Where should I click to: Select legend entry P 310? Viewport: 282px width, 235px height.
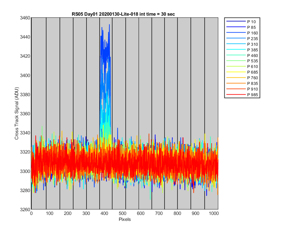[242, 44]
